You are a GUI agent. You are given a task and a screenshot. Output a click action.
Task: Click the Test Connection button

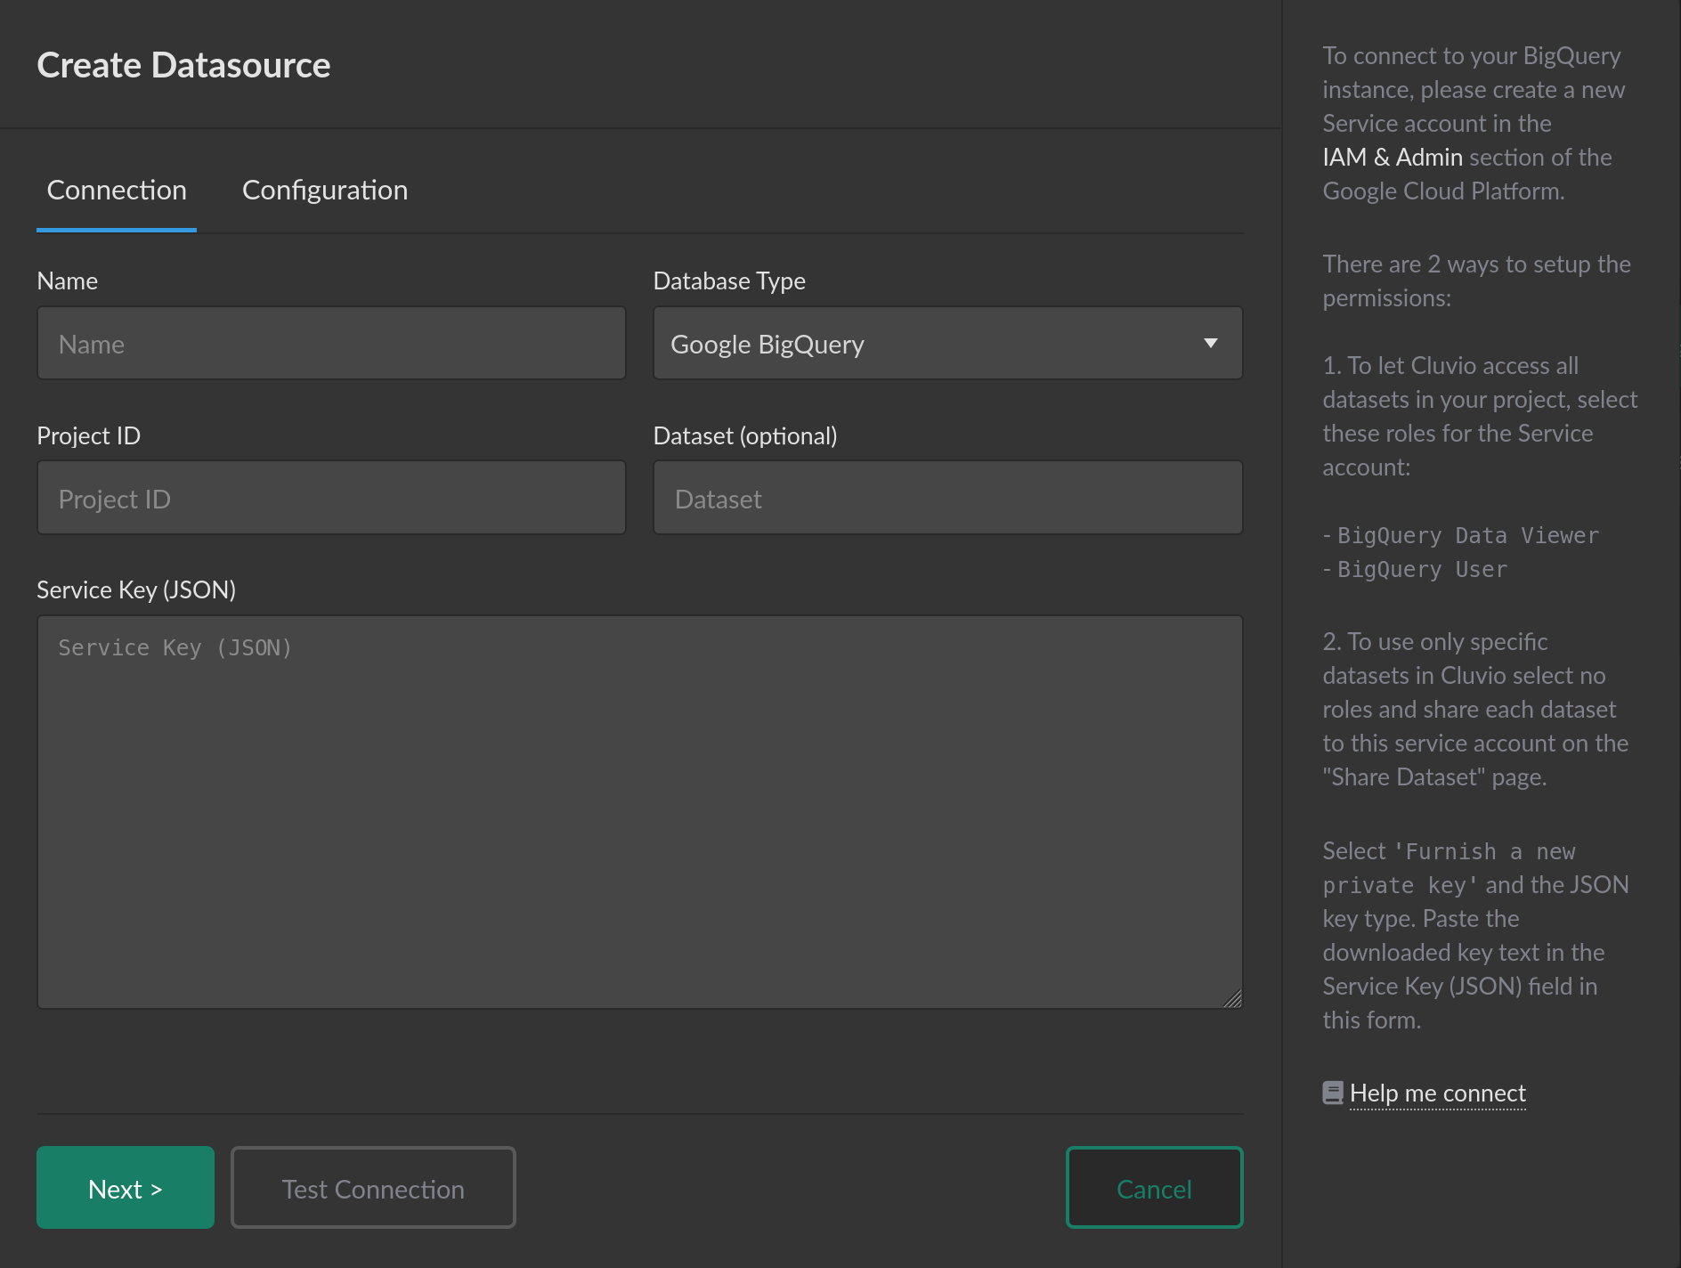pyautogui.click(x=373, y=1188)
